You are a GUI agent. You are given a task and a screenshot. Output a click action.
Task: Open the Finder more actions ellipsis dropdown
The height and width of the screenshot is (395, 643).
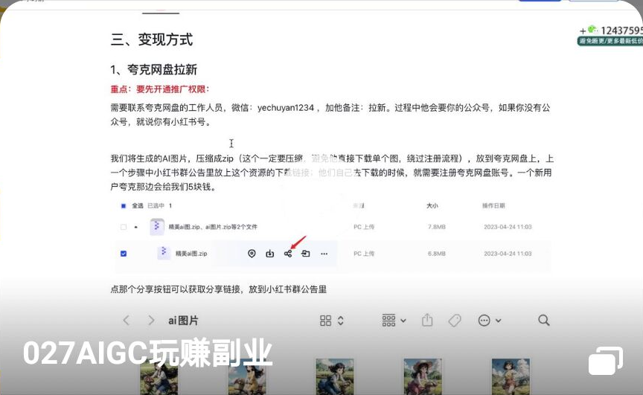click(x=489, y=320)
